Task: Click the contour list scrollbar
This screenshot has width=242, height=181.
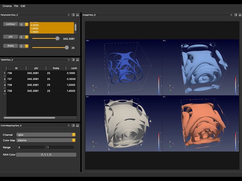Action: [76, 28]
